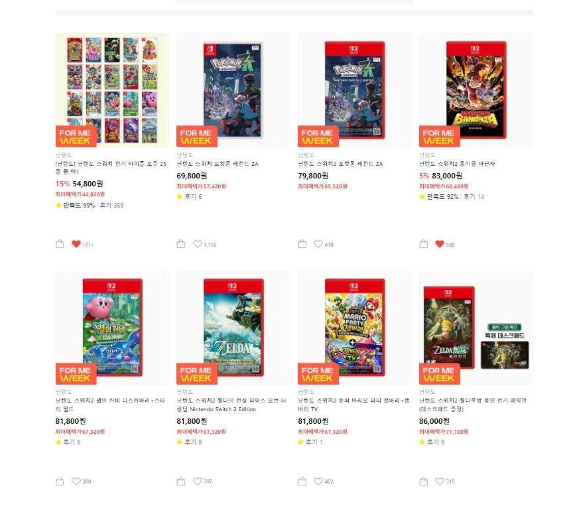Add Switch Pokemon Legends ZA 69,800원 to cart

coord(180,244)
